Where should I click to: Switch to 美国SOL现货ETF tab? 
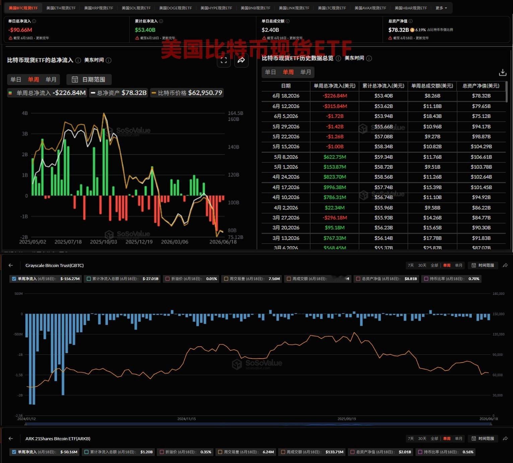(136, 8)
